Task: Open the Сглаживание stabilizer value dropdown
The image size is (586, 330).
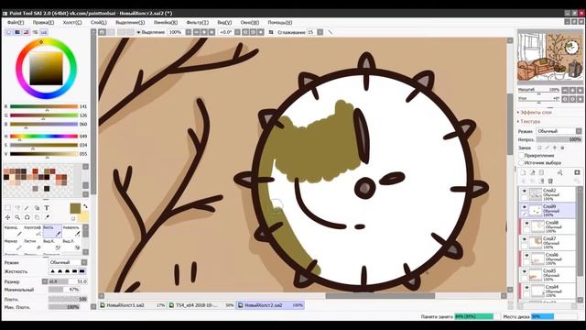Action: [320, 33]
